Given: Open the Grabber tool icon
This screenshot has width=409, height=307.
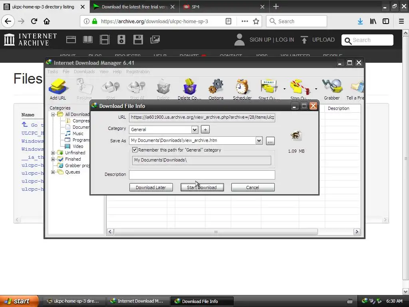Looking at the screenshot, I should 332,89.
